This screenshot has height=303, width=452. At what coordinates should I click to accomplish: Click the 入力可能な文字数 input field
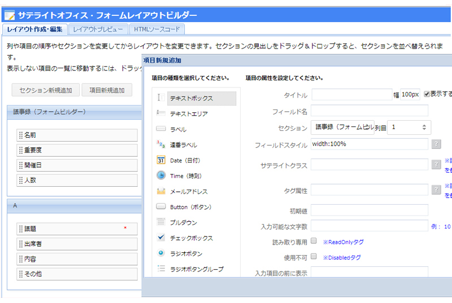point(370,226)
